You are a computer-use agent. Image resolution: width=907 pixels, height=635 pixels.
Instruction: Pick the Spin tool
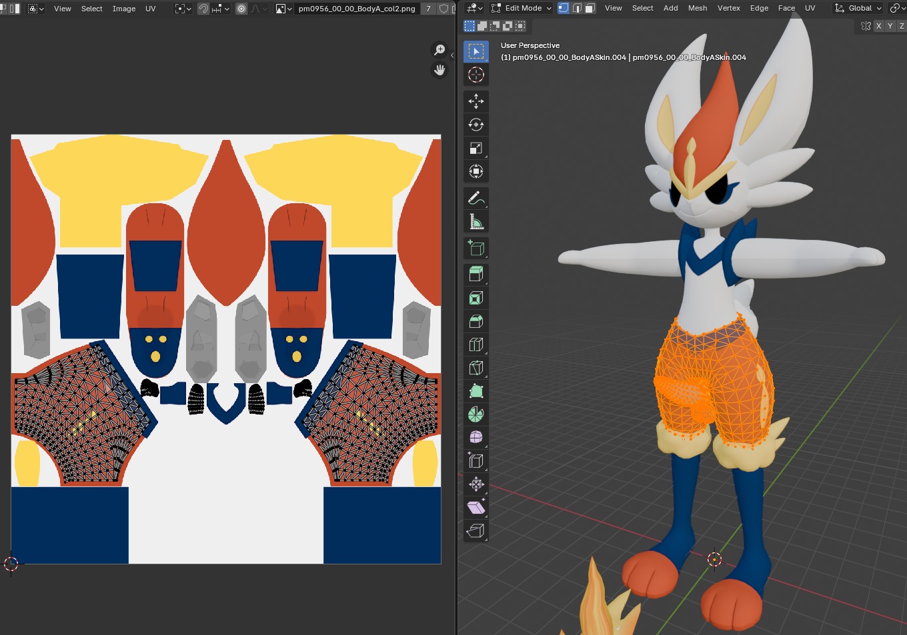click(476, 414)
